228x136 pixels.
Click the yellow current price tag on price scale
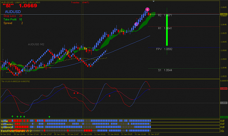[224, 14]
